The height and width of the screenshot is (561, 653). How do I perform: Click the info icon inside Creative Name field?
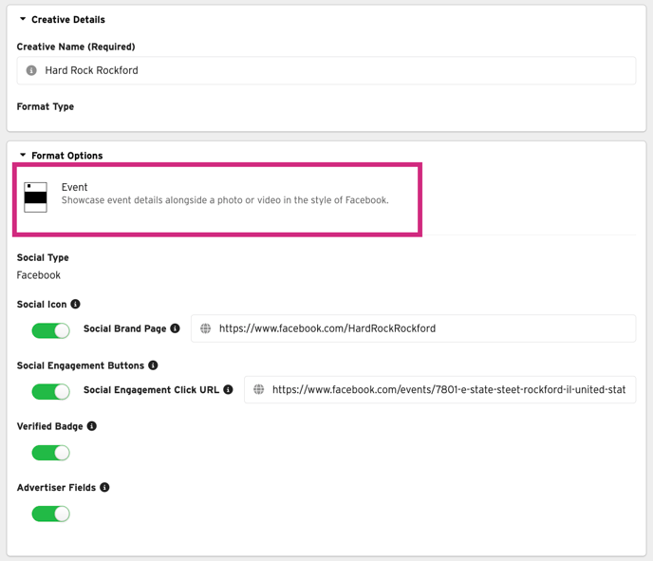(x=31, y=70)
